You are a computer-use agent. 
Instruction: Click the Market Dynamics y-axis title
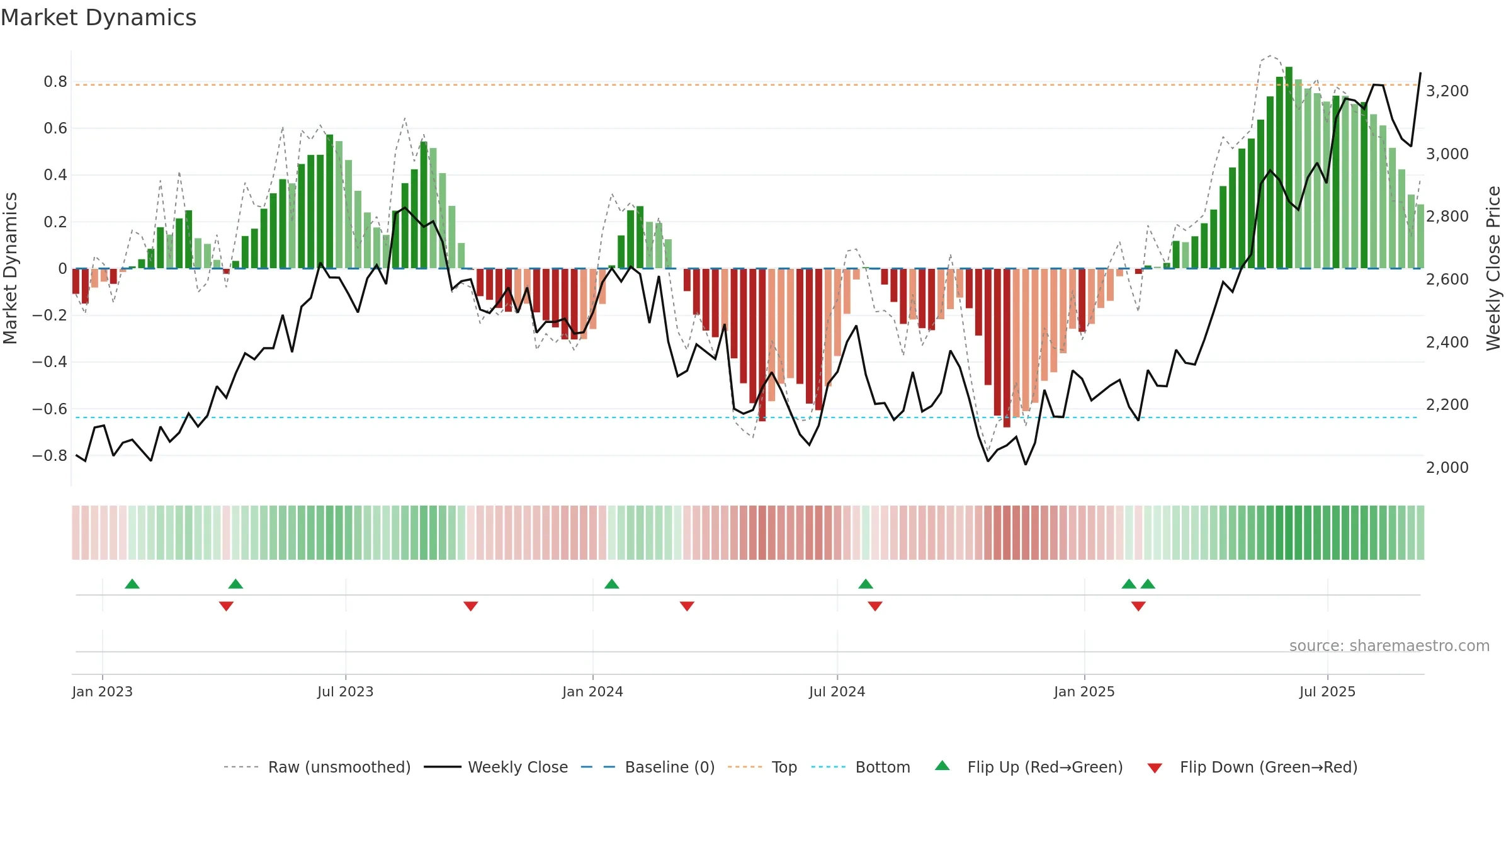click(10, 268)
